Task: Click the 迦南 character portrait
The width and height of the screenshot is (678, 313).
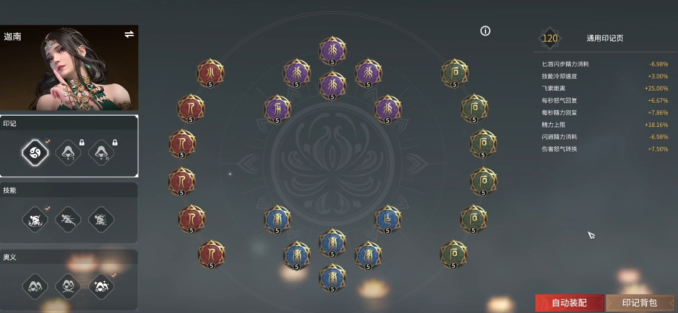Action: tap(69, 68)
